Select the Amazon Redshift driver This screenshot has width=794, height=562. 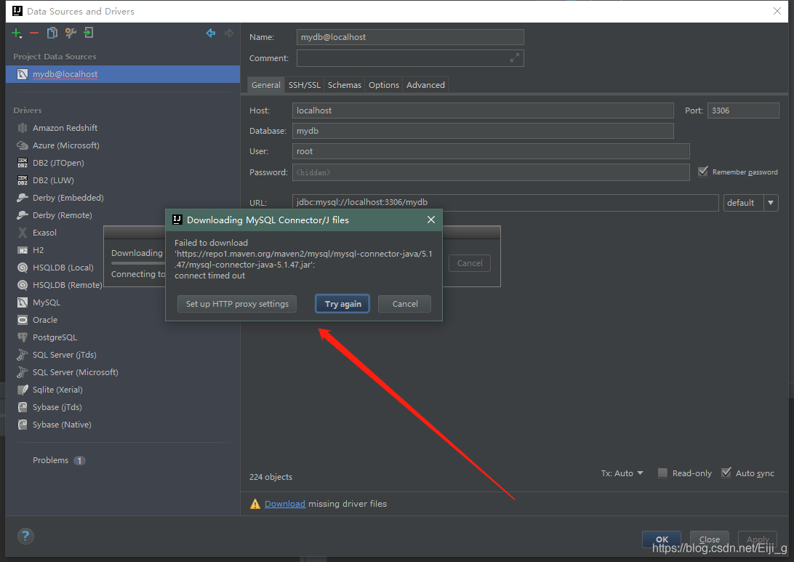tap(65, 127)
